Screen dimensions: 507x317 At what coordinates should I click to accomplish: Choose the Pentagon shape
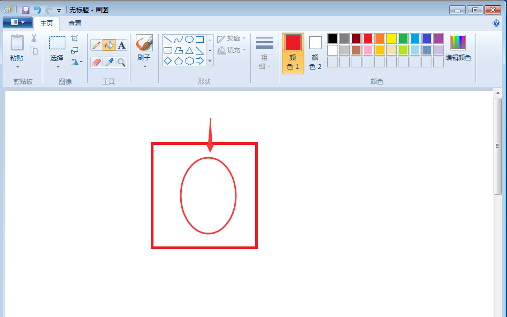point(179,61)
